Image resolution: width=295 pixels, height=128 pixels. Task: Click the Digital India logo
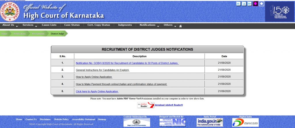(x=245, y=123)
